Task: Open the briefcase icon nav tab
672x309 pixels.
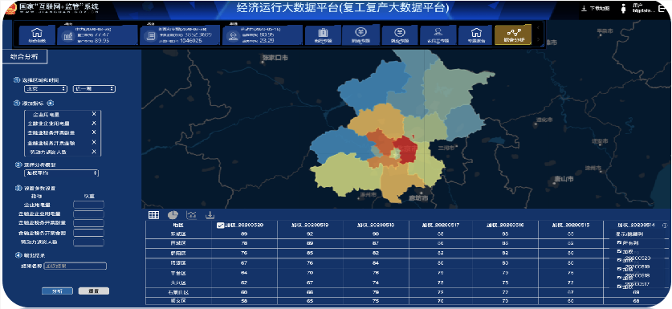Action: coord(323,35)
